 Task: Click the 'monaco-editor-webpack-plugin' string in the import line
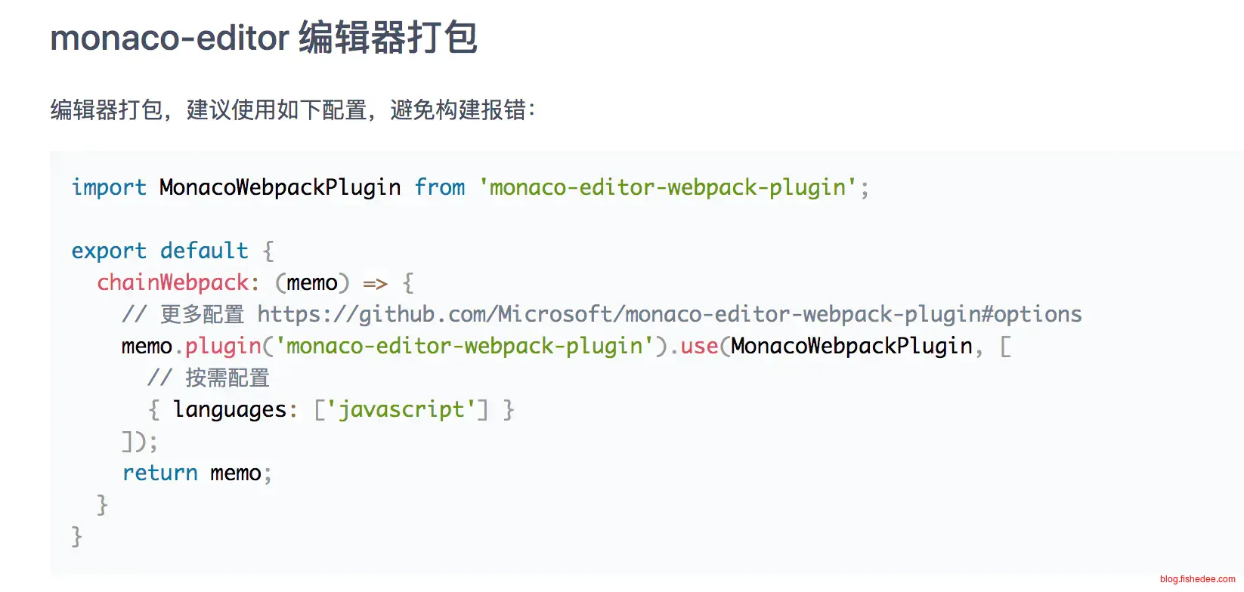point(667,187)
